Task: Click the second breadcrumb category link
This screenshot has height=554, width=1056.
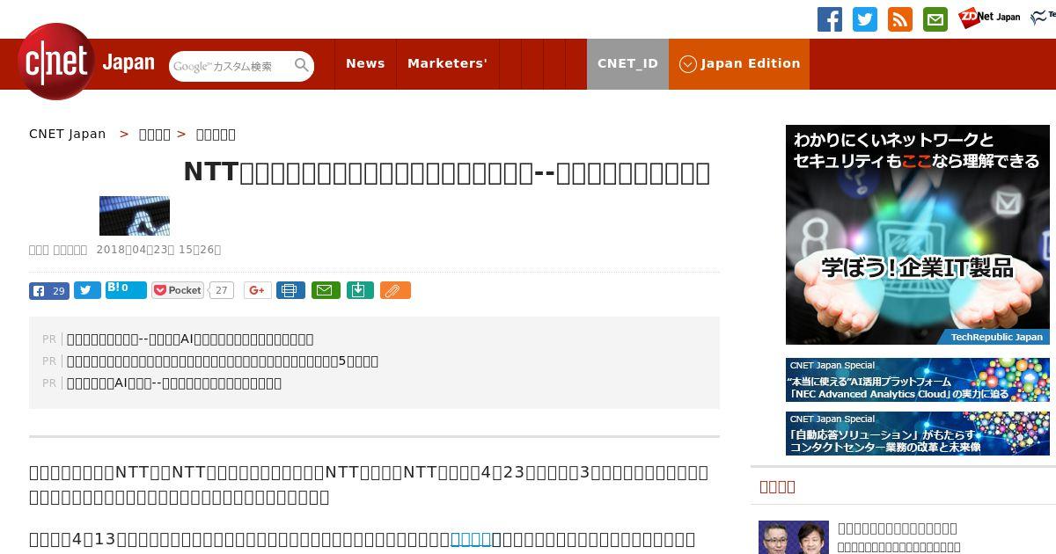Action: [x=155, y=134]
